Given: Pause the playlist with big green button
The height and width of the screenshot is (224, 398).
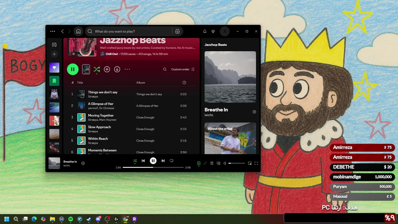Looking at the screenshot, I should (73, 69).
